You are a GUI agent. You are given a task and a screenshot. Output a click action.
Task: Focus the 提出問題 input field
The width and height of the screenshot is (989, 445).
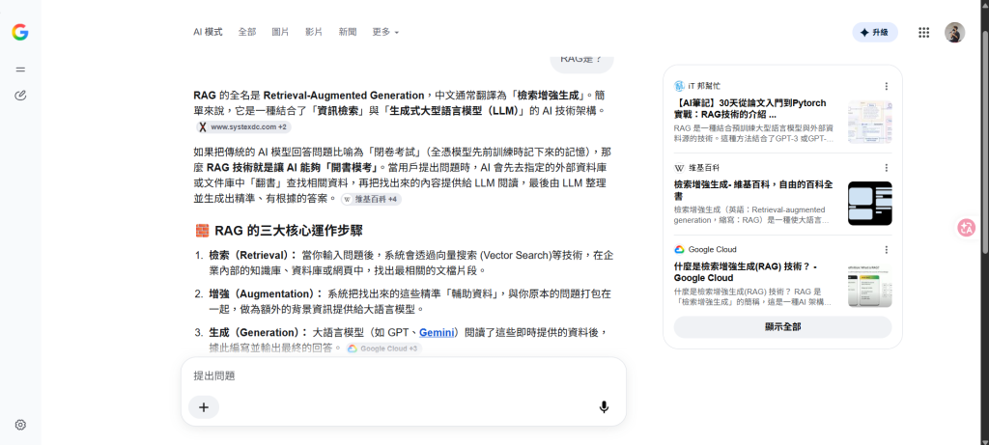(404, 375)
